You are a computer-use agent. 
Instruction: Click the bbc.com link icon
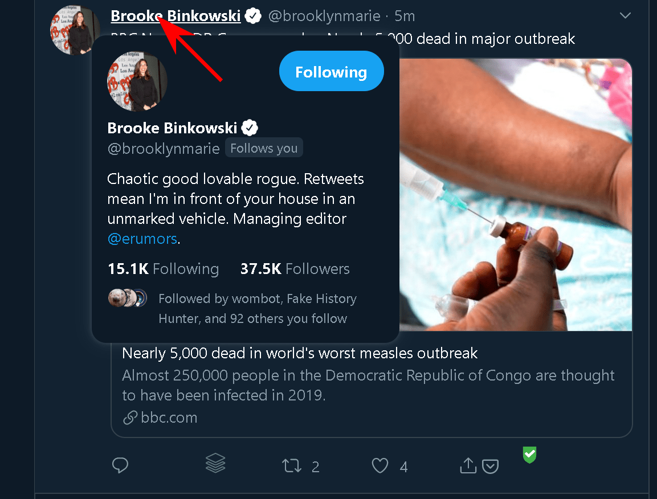[x=129, y=418]
